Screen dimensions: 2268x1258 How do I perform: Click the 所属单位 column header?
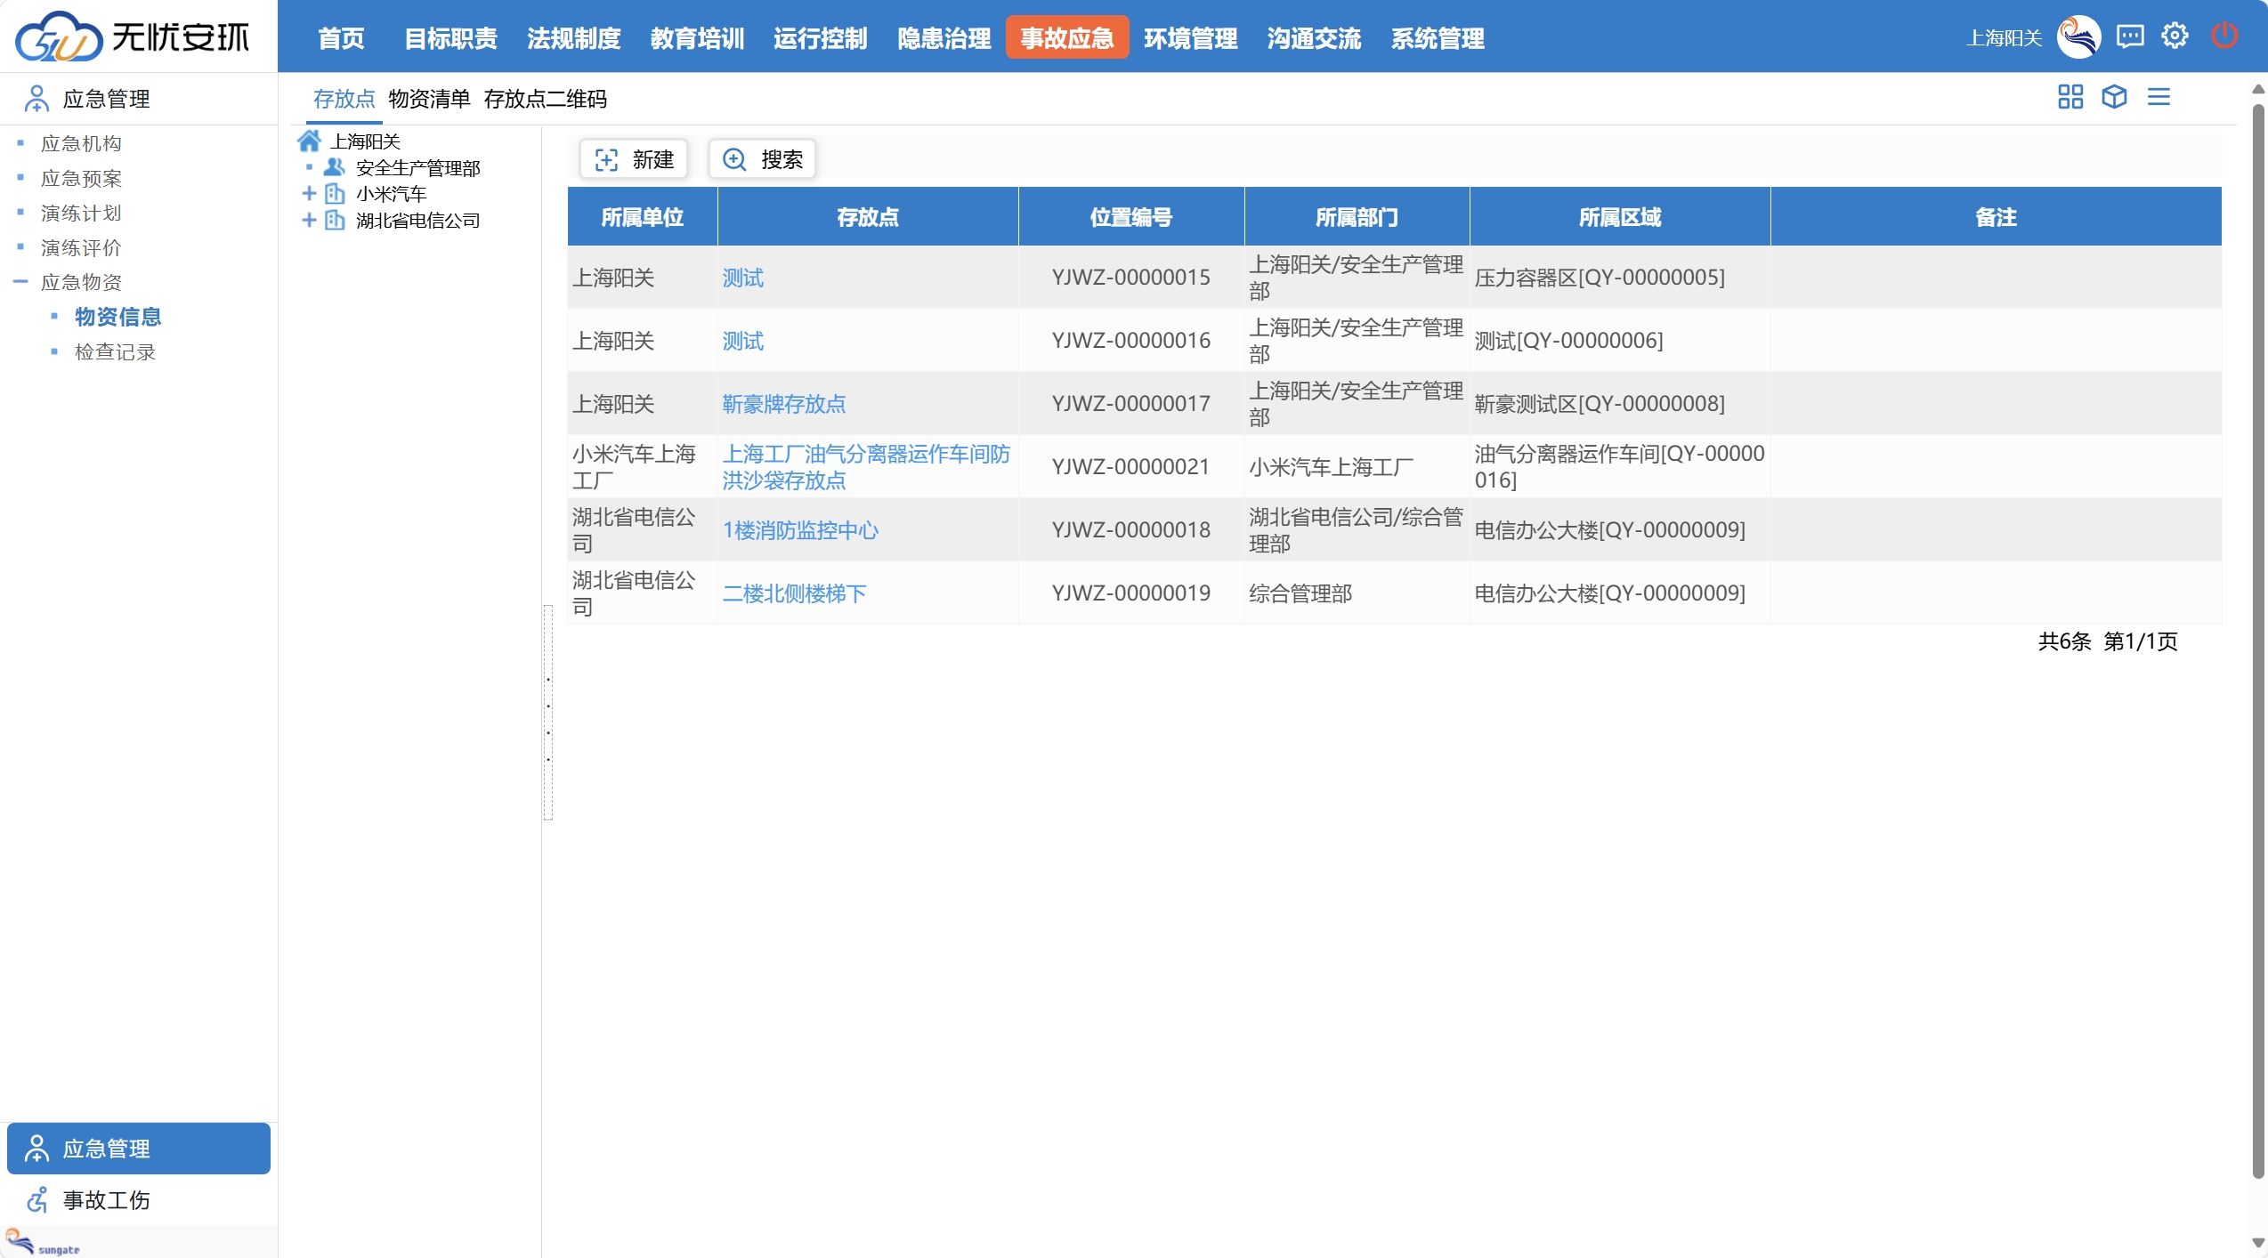642,216
